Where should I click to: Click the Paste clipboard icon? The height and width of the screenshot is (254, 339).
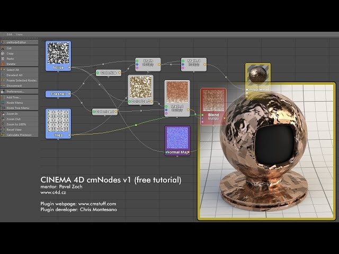point(3,59)
